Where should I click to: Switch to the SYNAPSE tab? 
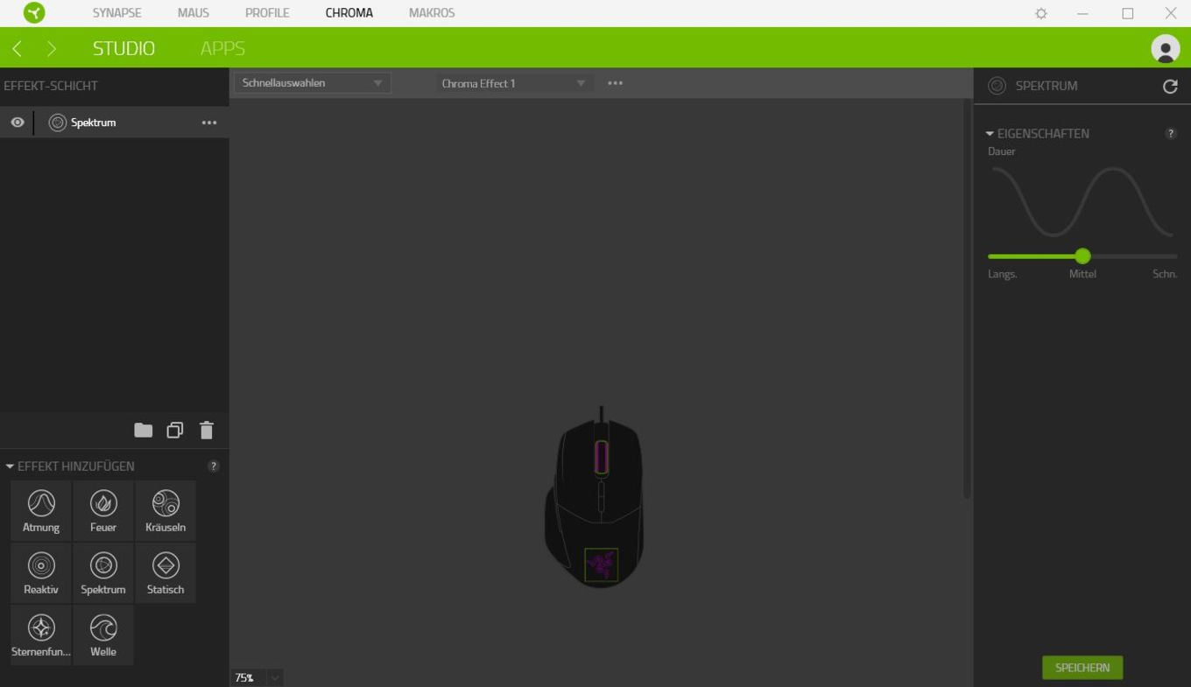click(x=116, y=13)
